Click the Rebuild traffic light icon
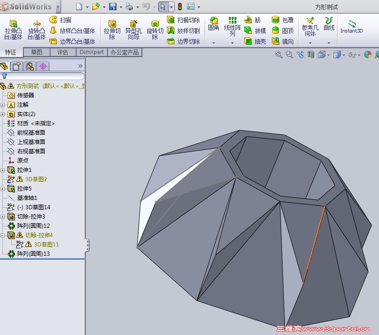 click(x=180, y=7)
